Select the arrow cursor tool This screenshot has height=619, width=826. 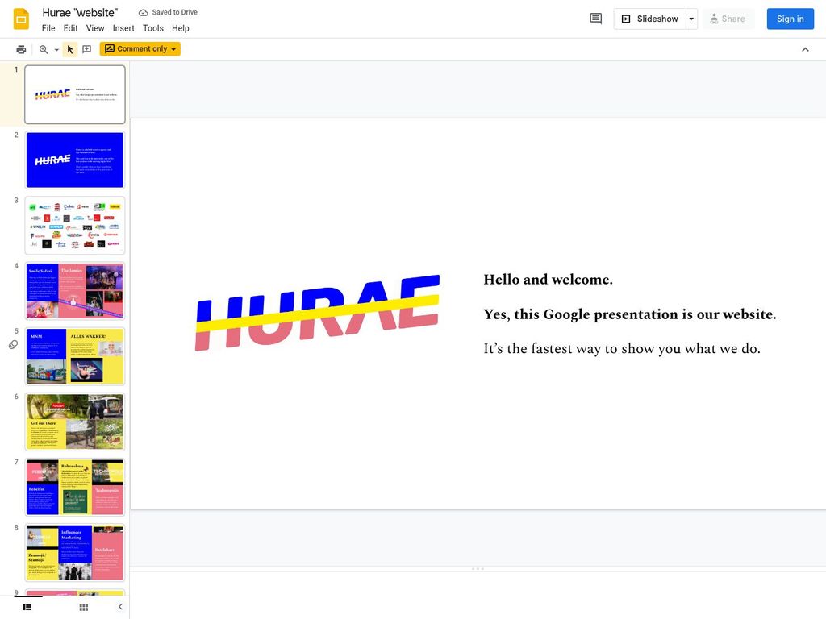pyautogui.click(x=70, y=49)
